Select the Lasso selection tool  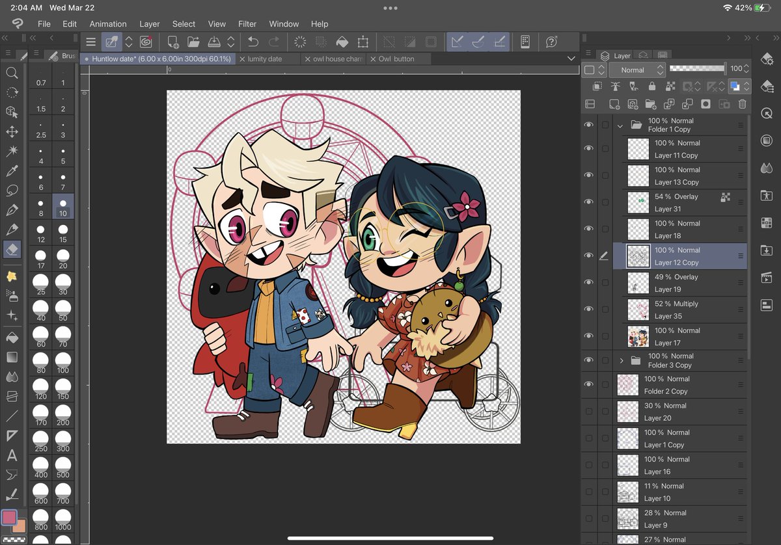click(x=12, y=191)
